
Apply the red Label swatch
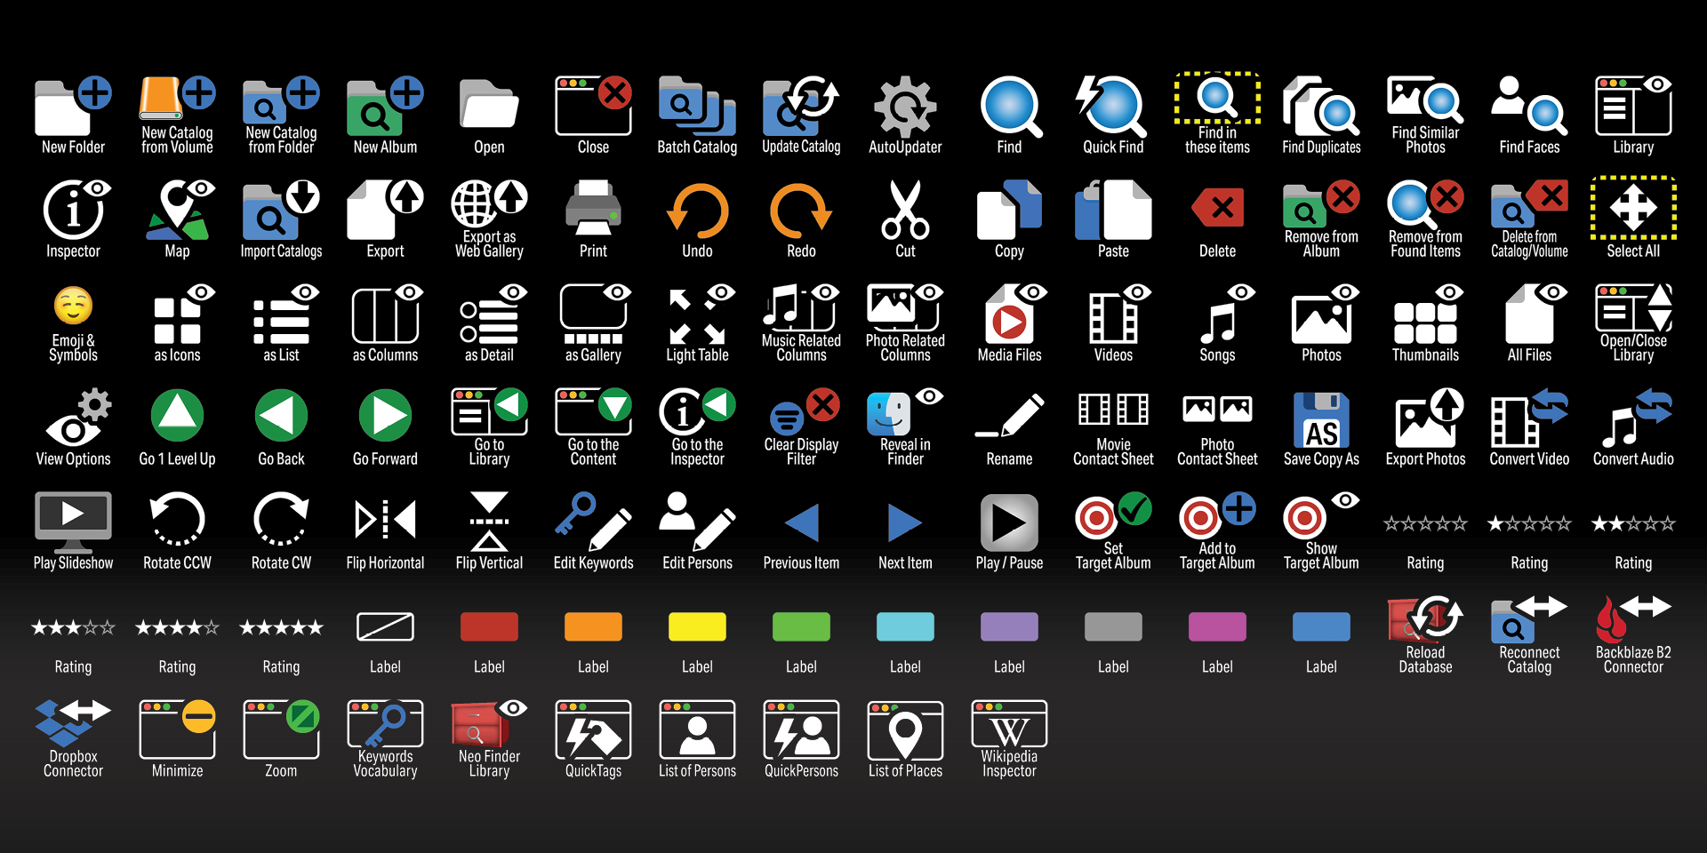489,626
